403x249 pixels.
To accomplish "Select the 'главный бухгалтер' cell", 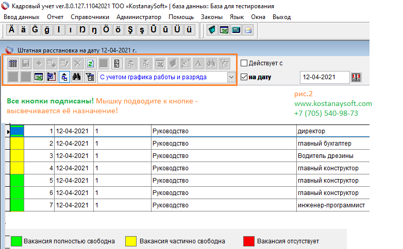I will click(x=333, y=143).
